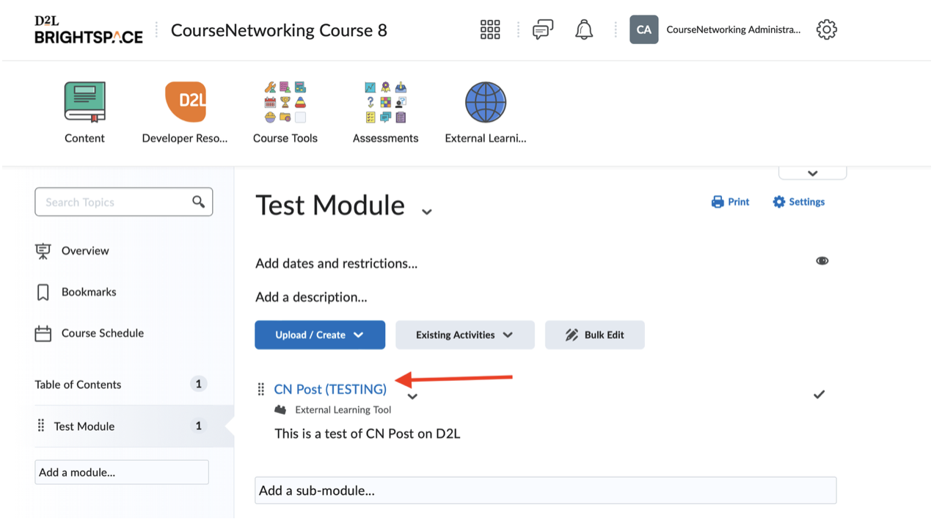Open the Content book icon
The width and height of the screenshot is (945, 527).
pos(84,102)
